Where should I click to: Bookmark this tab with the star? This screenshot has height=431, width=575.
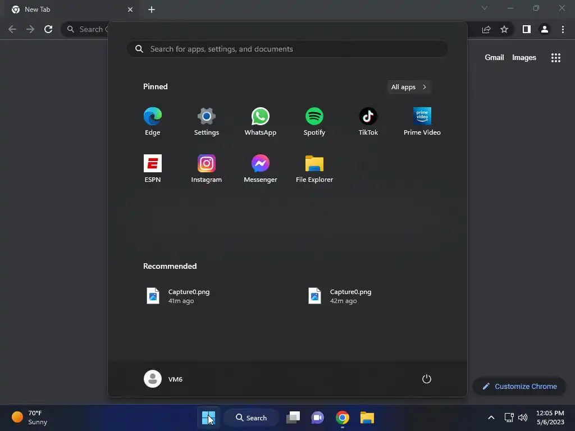504,29
